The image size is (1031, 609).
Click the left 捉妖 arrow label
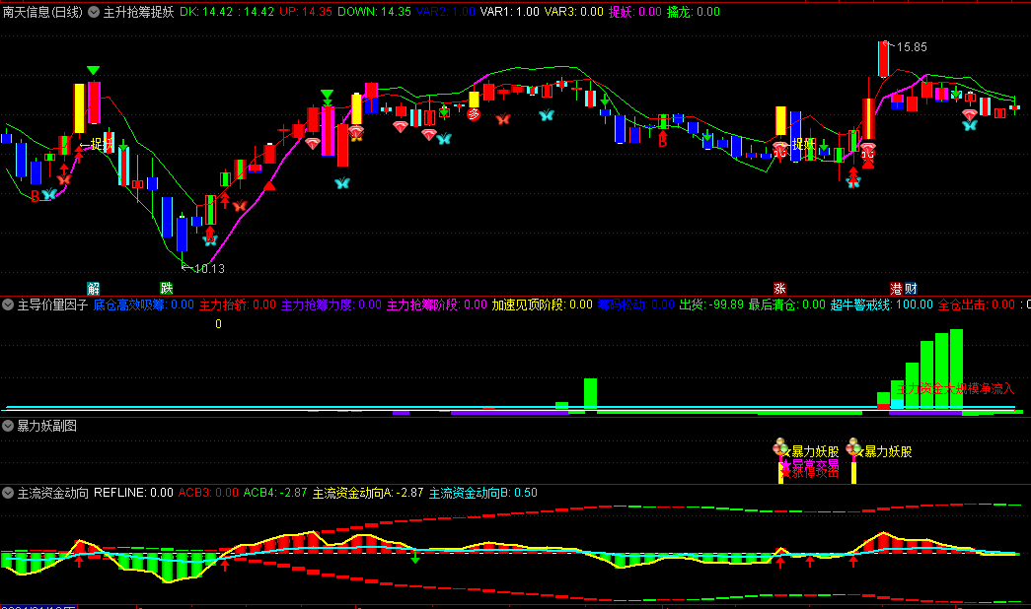coord(96,144)
